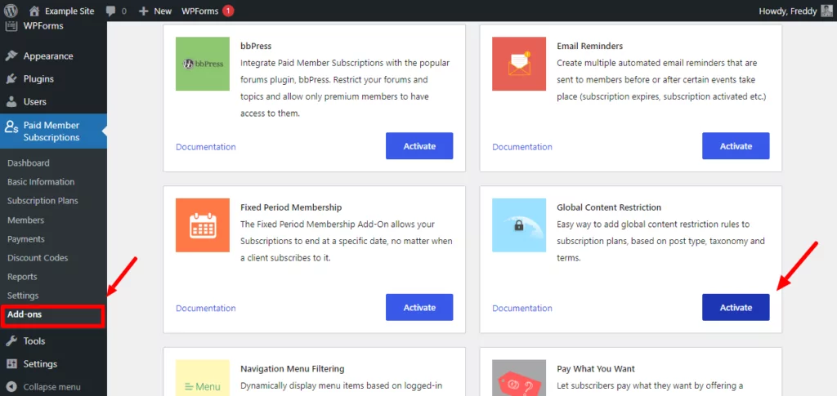
Task: Click the WordPress logo icon
Action: [x=11, y=11]
